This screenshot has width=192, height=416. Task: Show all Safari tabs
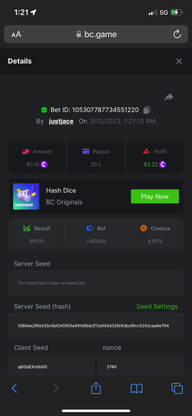point(177,388)
